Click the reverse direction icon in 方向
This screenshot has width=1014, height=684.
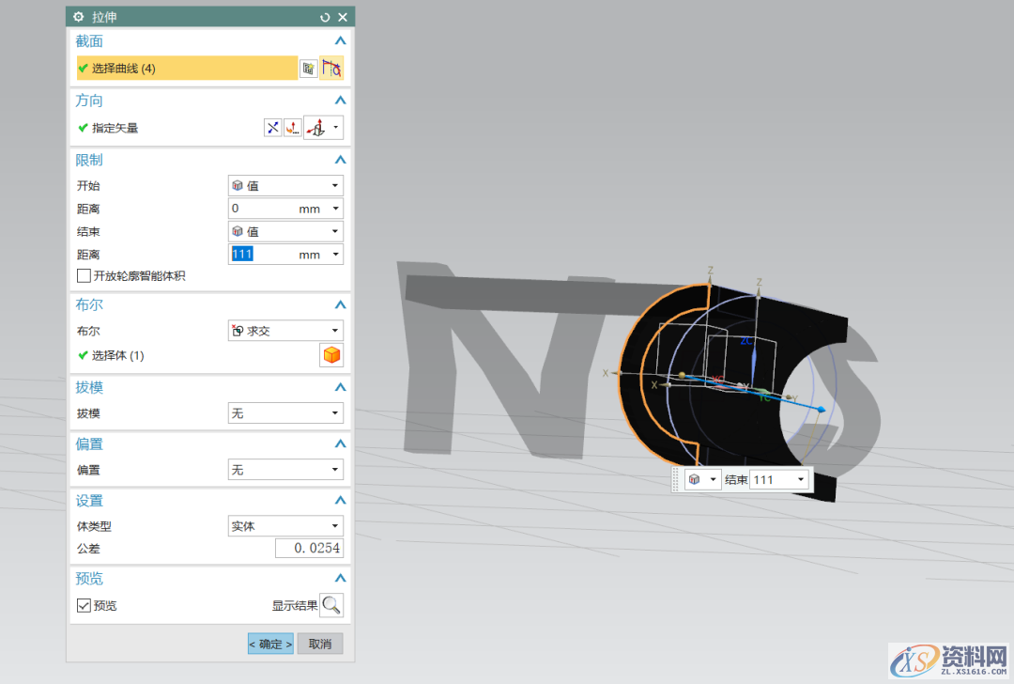click(x=272, y=128)
